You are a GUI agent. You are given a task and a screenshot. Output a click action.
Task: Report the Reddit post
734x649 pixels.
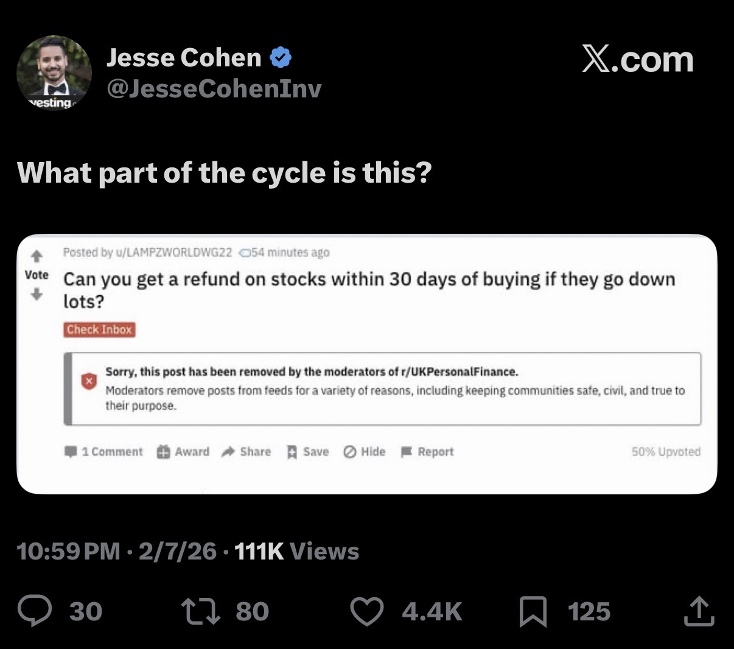(427, 452)
